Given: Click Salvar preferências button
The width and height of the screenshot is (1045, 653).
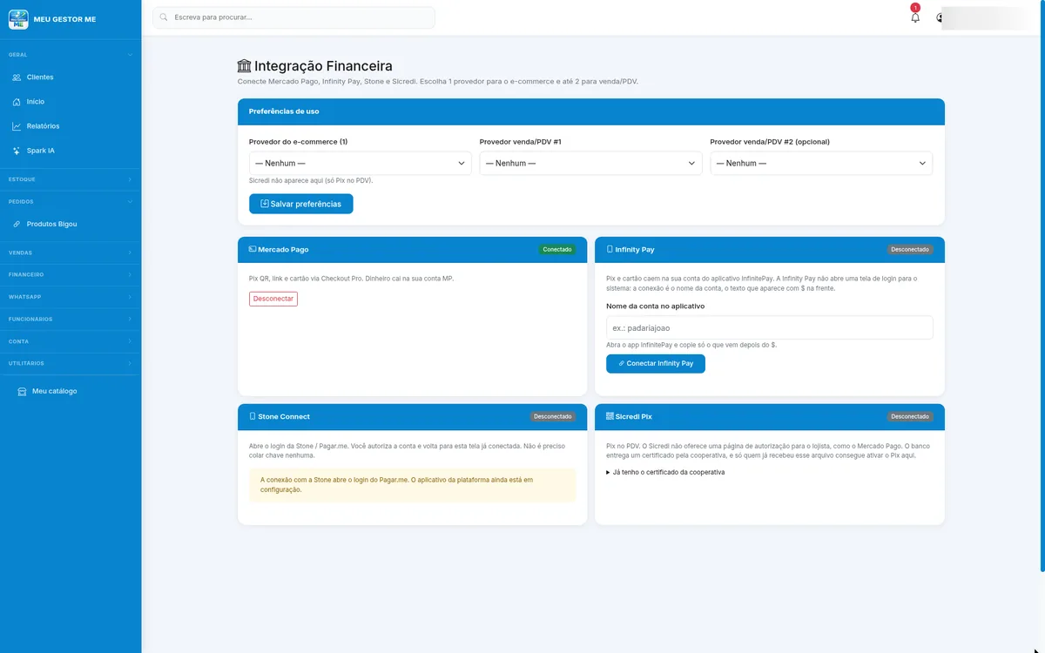Looking at the screenshot, I should [301, 204].
